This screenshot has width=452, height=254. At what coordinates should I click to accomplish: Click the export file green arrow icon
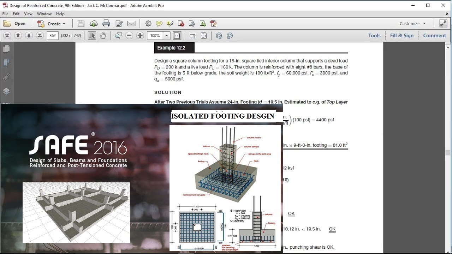coord(203,24)
